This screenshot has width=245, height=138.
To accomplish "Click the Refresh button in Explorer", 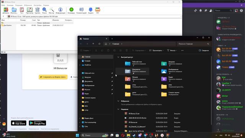I will (x=100, y=44).
